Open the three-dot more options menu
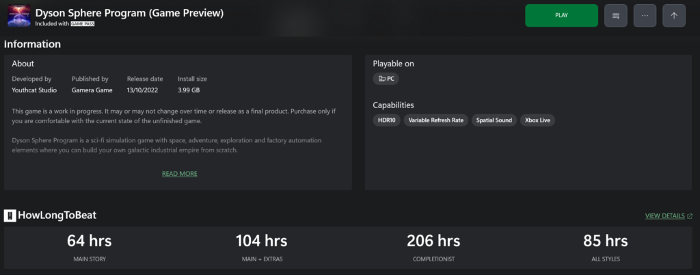 pos(645,15)
